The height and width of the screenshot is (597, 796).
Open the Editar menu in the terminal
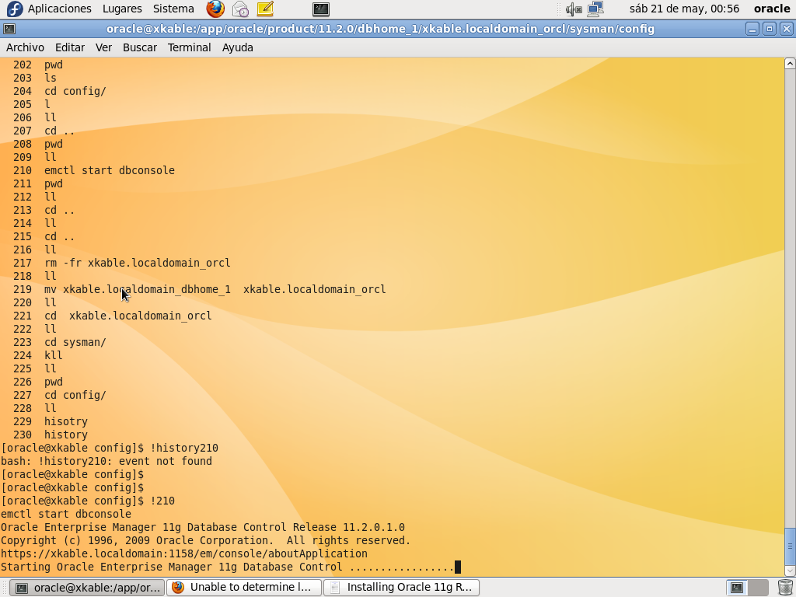click(69, 47)
